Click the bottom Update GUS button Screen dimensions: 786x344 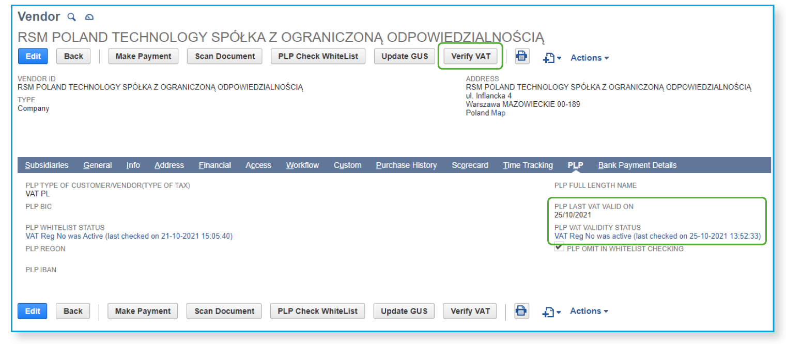(x=404, y=311)
